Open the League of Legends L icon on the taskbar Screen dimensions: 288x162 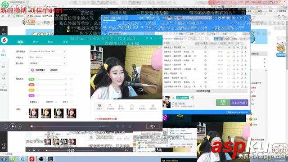(x=50, y=159)
